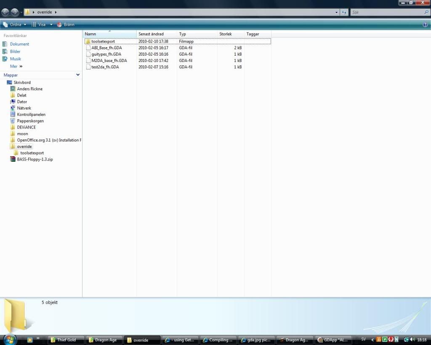
Task: Sort files by the Storlek column
Action: coord(225,34)
